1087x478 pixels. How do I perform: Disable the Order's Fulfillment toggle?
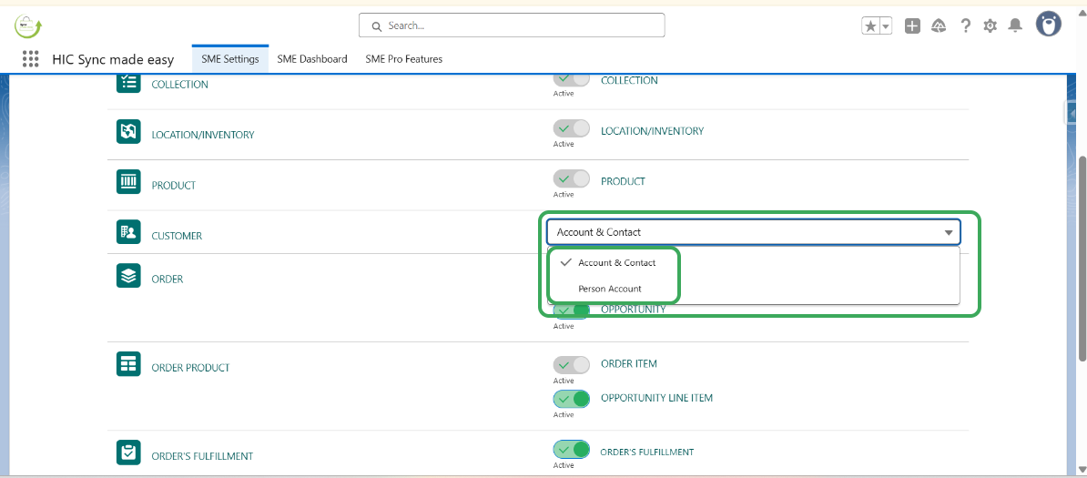pyautogui.click(x=571, y=450)
